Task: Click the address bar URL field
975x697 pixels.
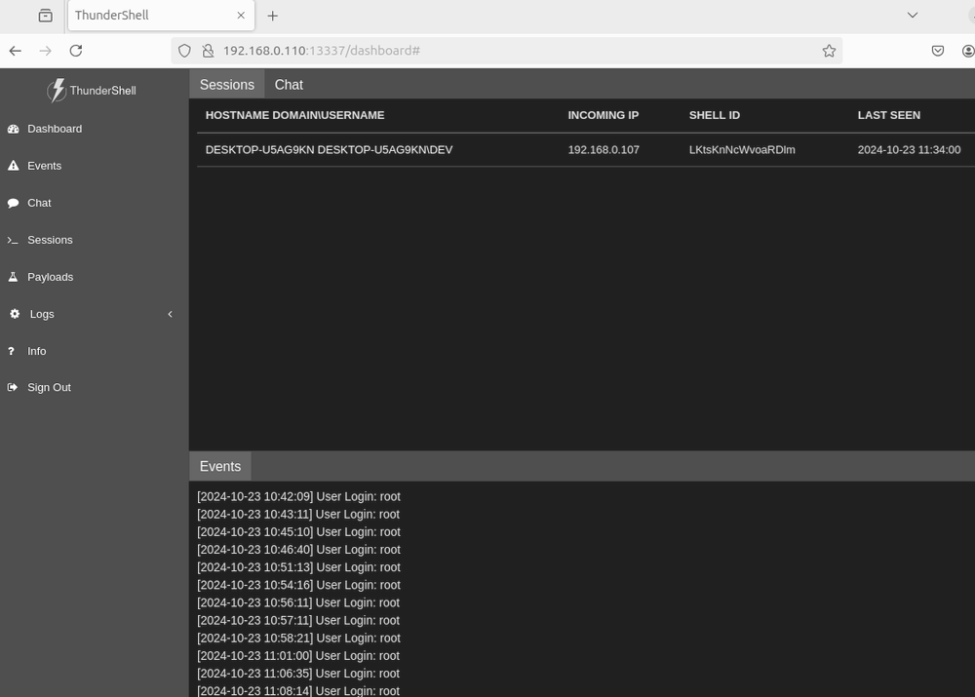Action: (507, 51)
